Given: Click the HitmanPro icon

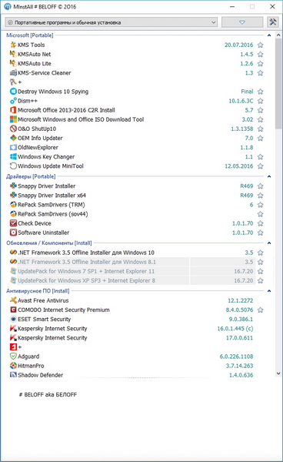Looking at the screenshot, I should click(x=13, y=366).
